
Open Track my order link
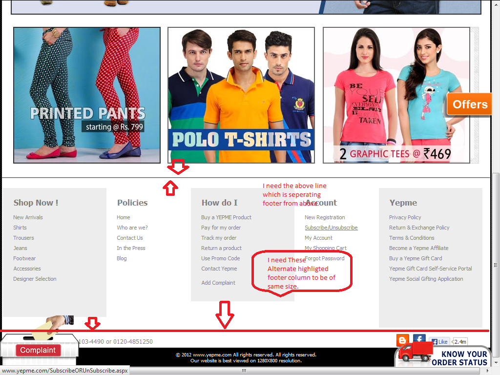[x=219, y=238]
